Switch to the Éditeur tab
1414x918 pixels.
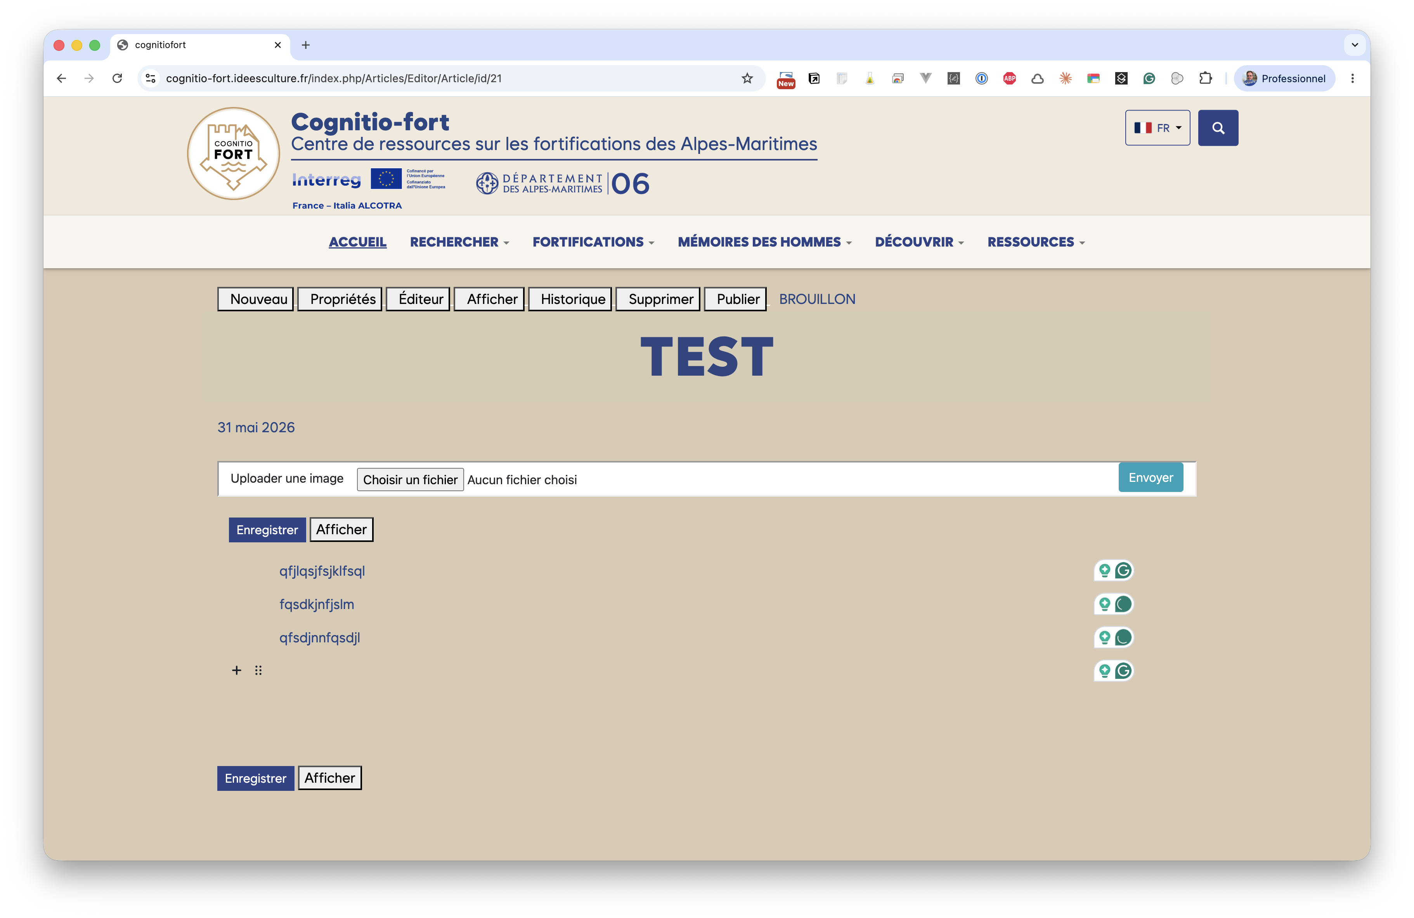tap(418, 299)
